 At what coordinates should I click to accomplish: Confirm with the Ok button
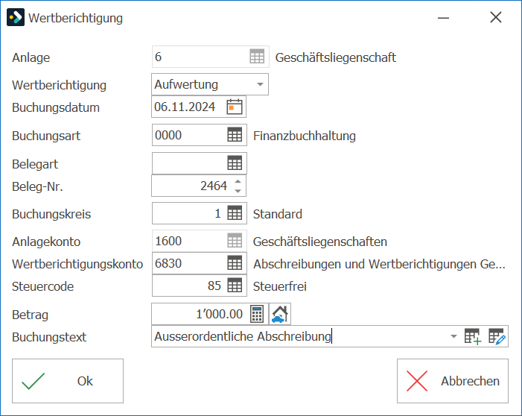point(68,381)
